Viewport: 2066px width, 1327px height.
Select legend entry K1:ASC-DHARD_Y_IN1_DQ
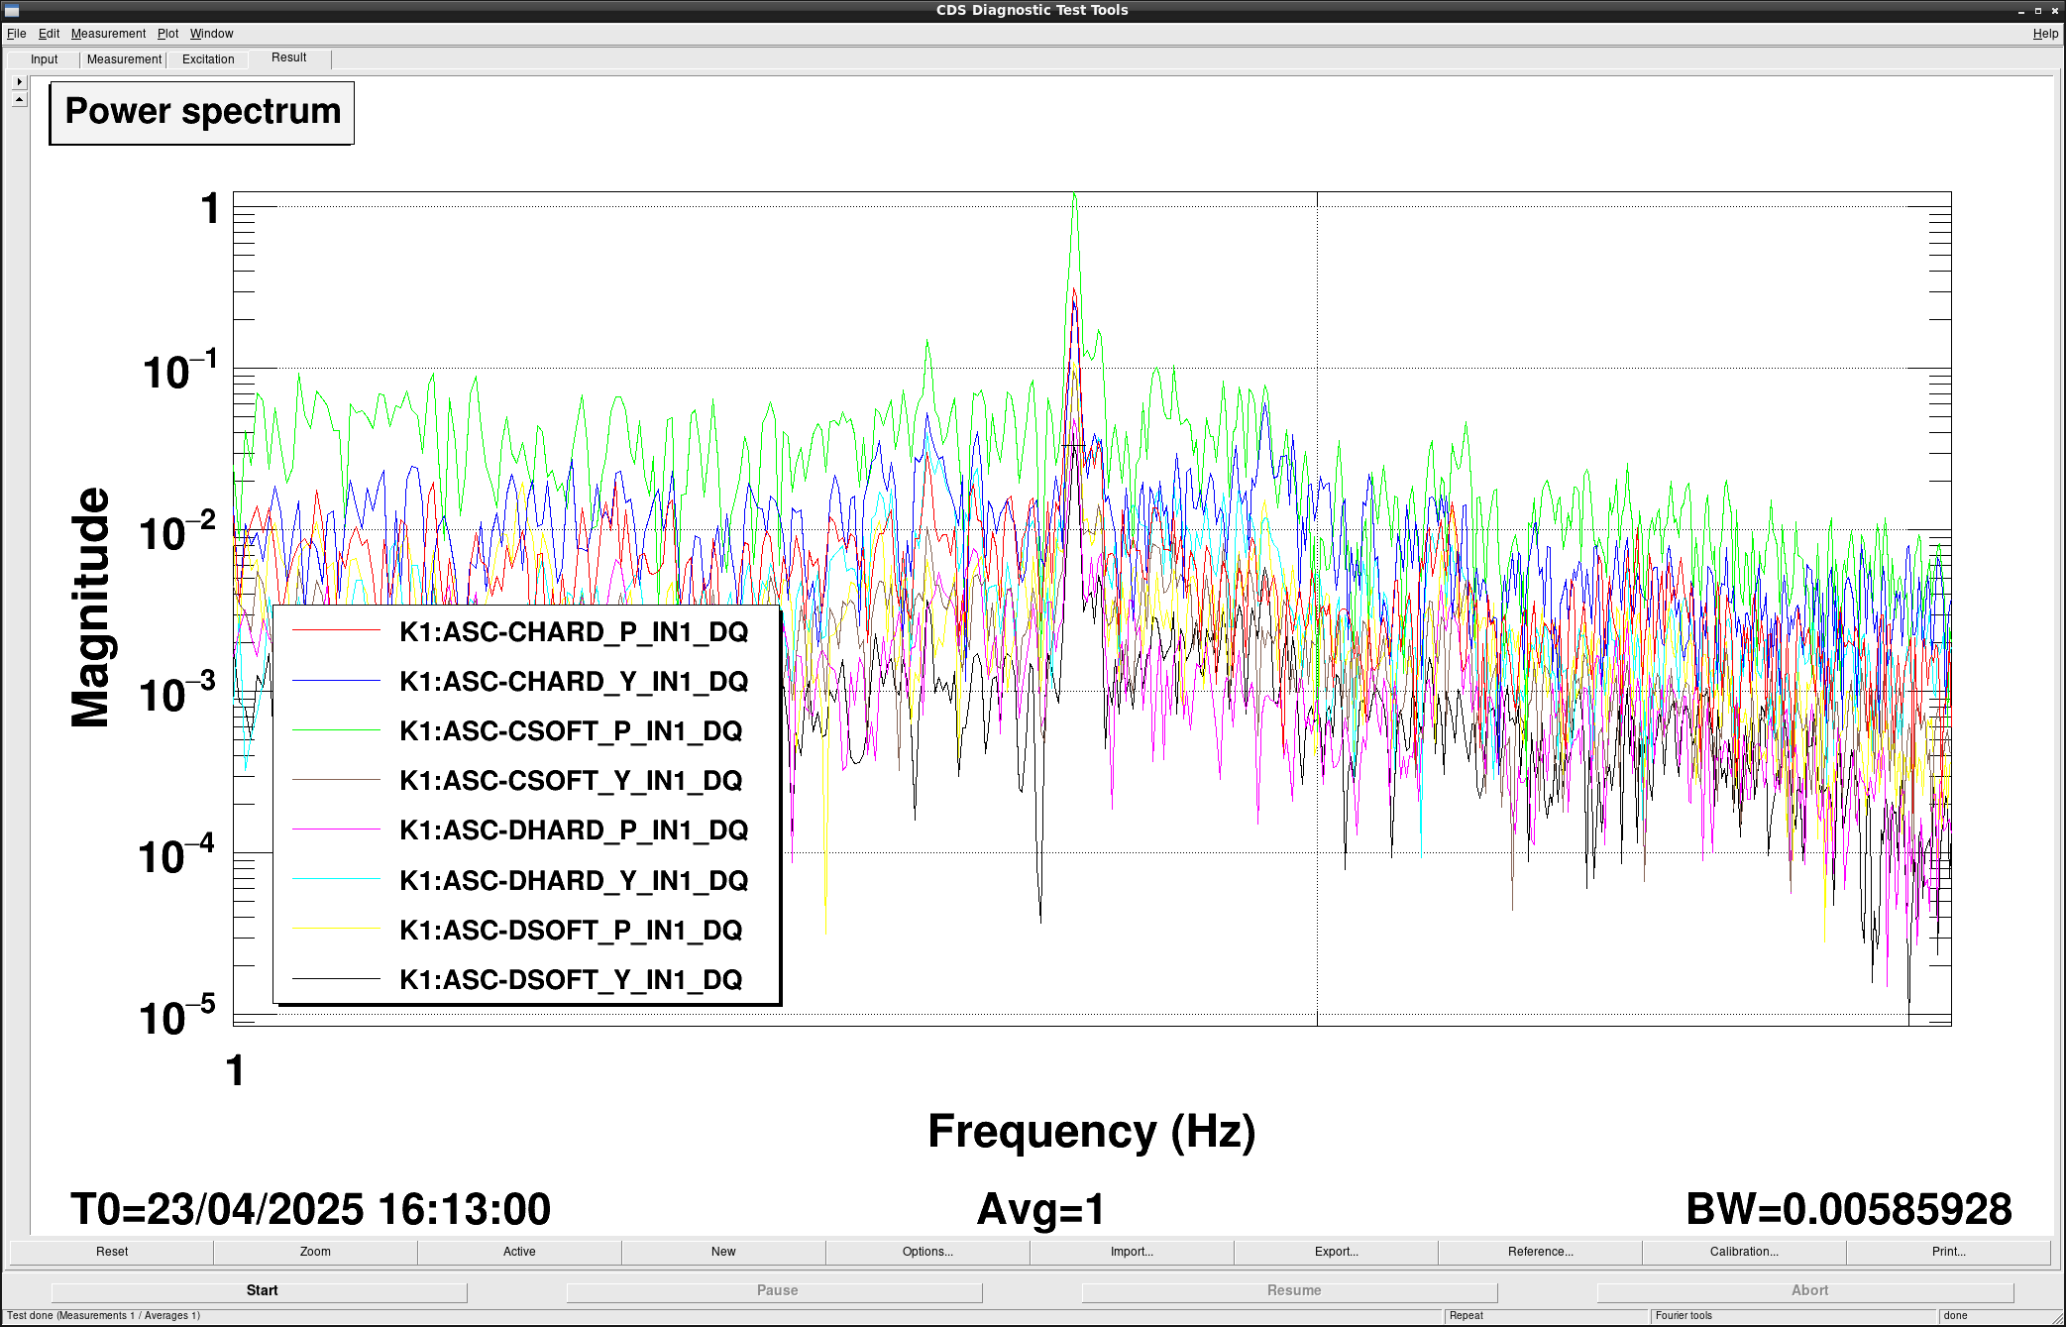pyautogui.click(x=574, y=880)
